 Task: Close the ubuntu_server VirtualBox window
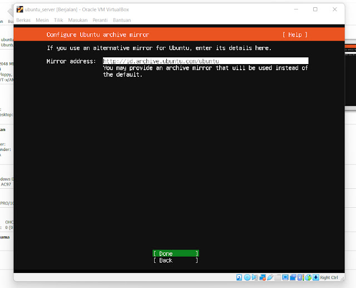pyautogui.click(x=335, y=9)
